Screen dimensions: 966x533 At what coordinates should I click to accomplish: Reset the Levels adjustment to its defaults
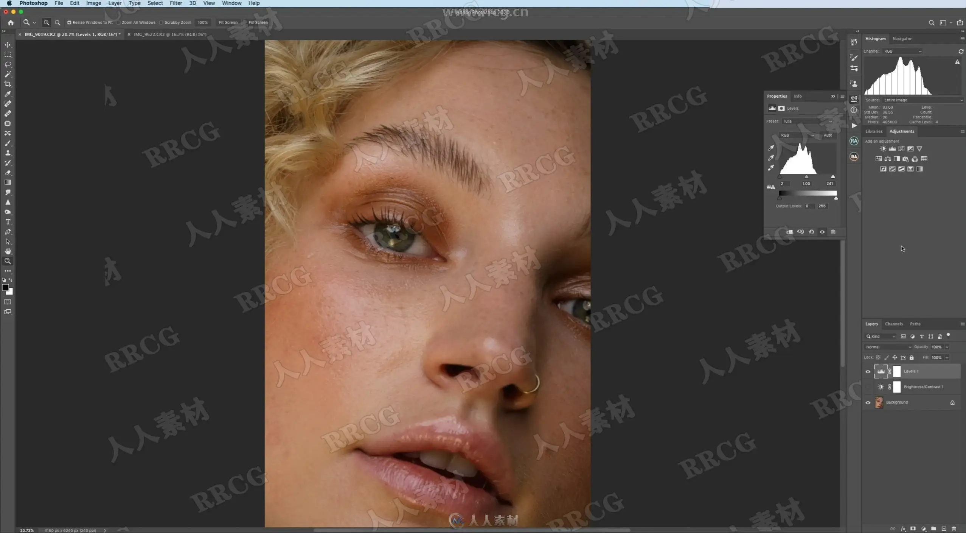click(811, 232)
